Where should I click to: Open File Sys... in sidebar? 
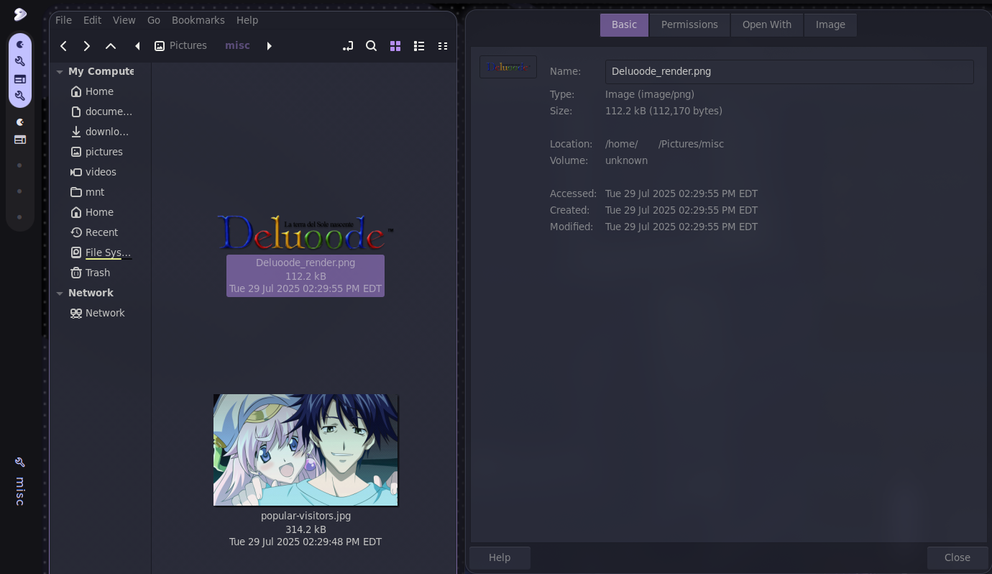(101, 252)
